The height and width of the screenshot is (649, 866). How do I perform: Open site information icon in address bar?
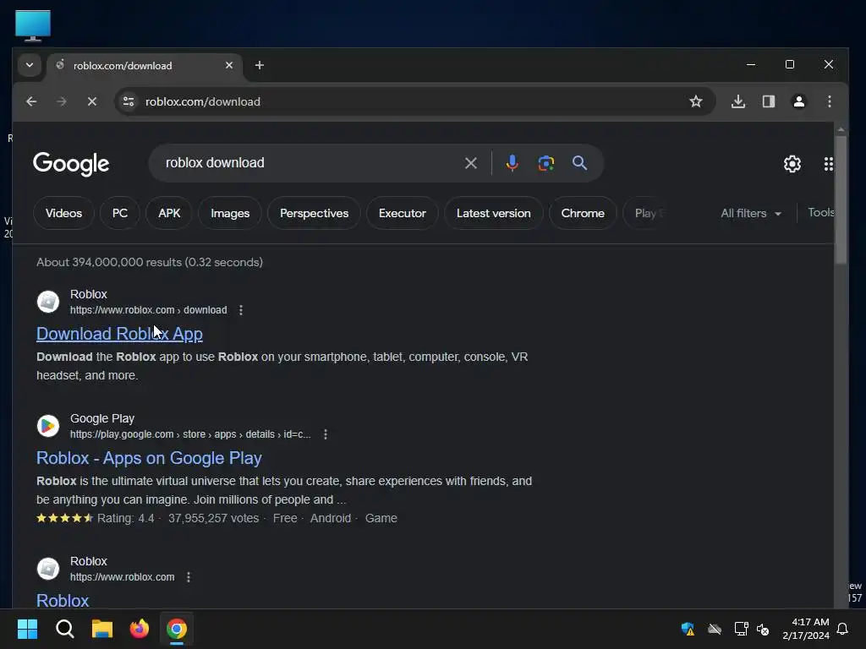[x=129, y=101]
